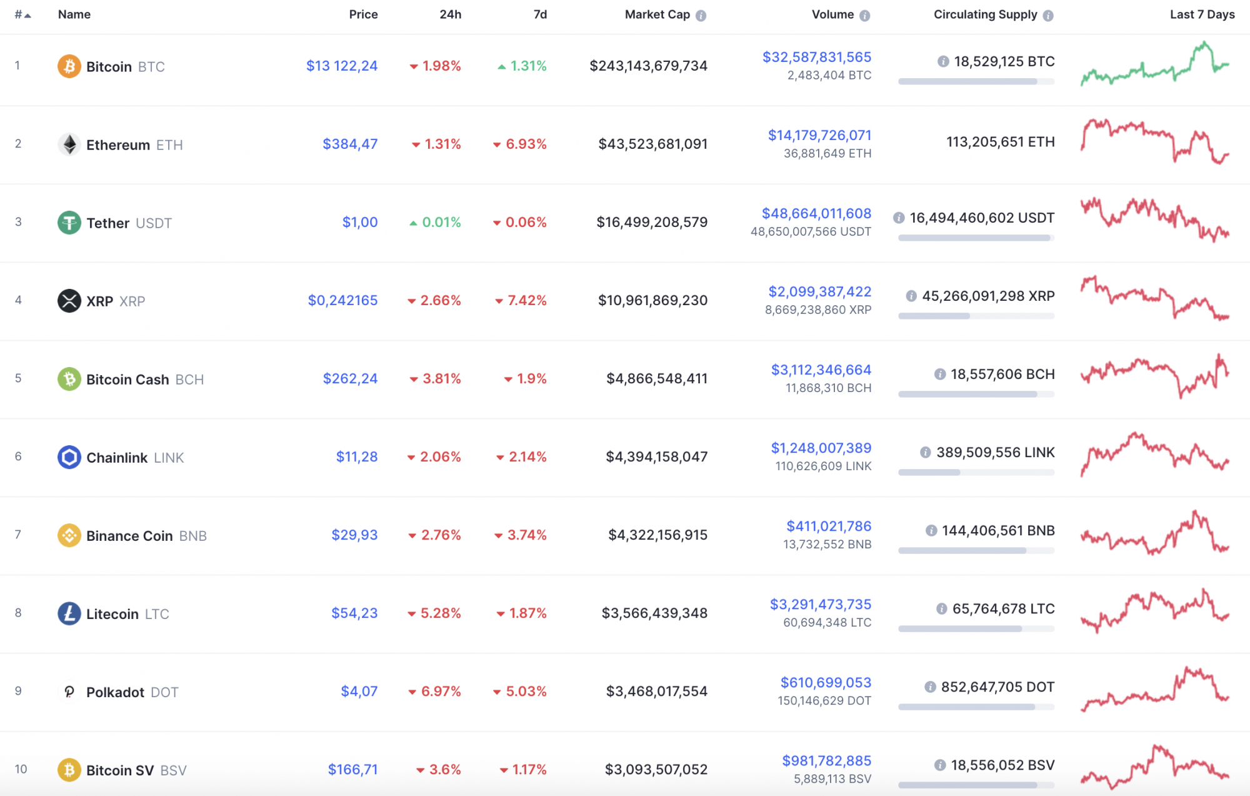Open the Polkadot name link
The image size is (1250, 796).
(116, 692)
